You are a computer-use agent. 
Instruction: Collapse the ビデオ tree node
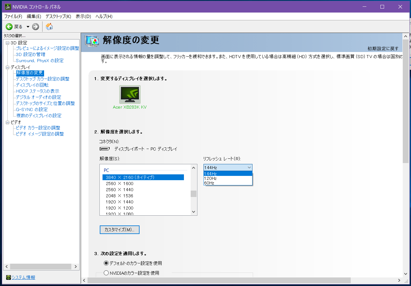[8, 122]
